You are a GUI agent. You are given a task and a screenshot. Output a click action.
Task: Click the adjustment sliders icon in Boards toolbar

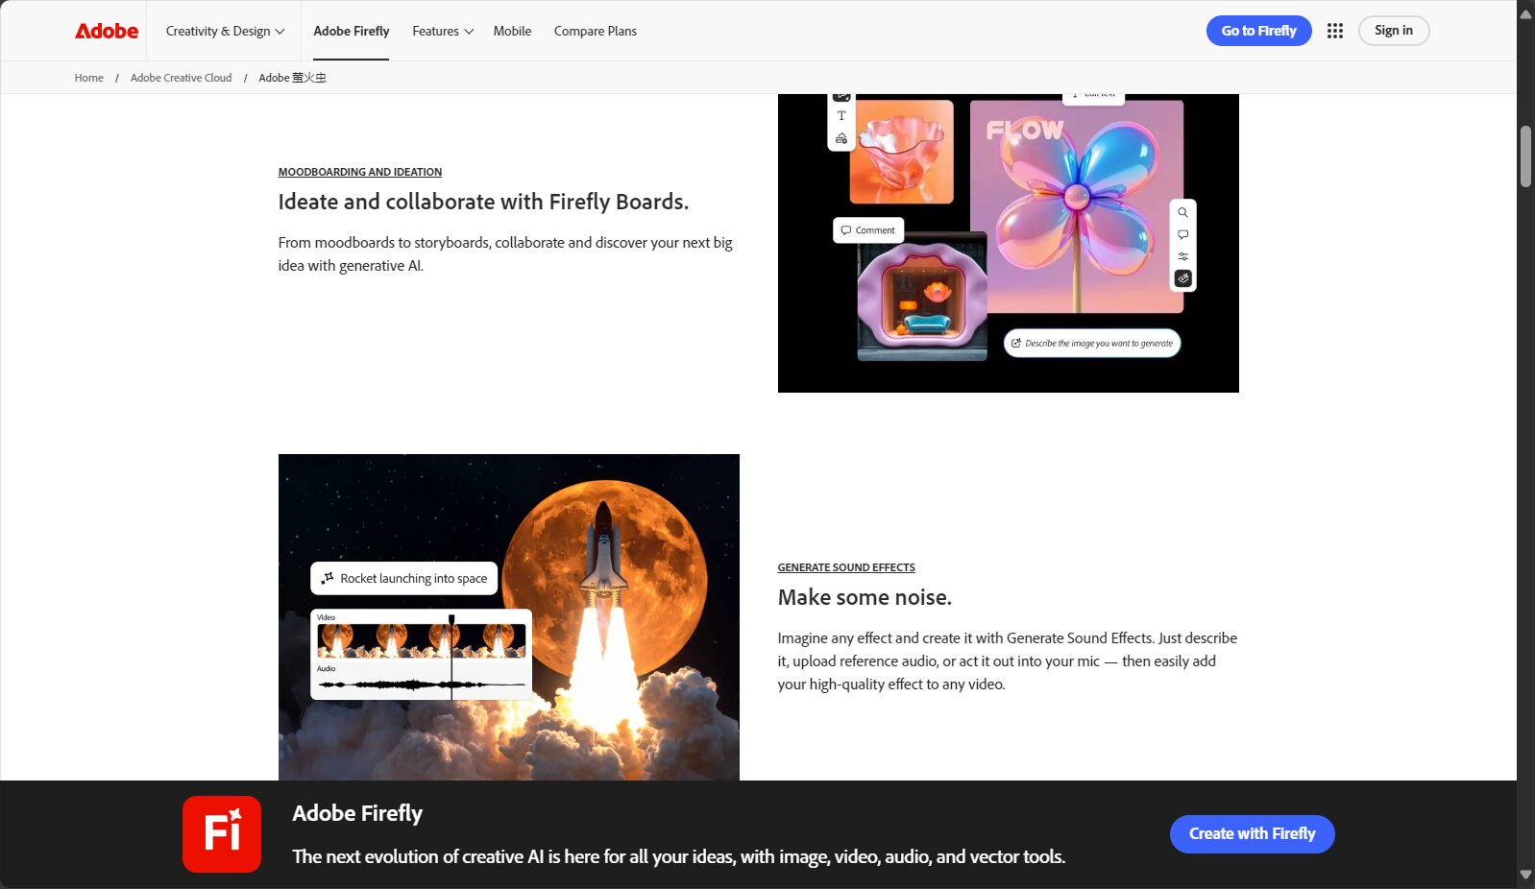[x=1183, y=256]
